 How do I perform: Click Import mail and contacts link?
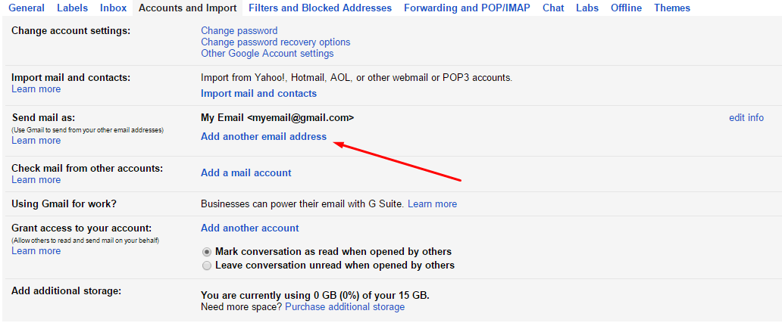[x=258, y=94]
